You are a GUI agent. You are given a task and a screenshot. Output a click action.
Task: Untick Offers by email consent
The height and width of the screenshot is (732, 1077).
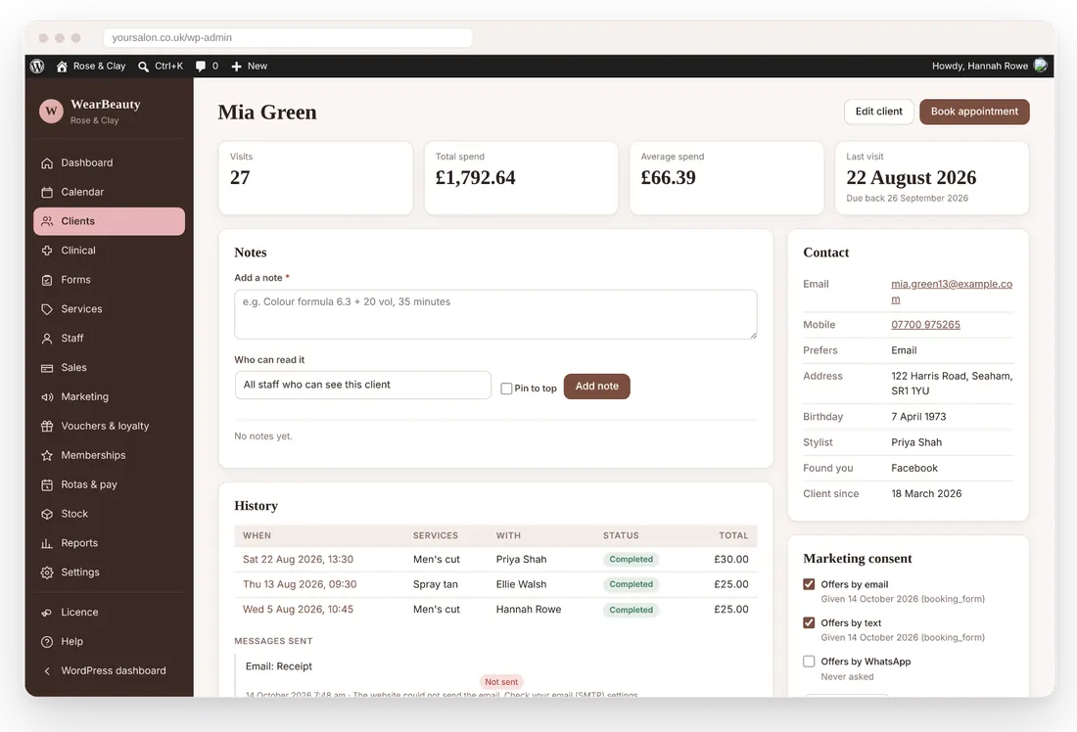(809, 584)
